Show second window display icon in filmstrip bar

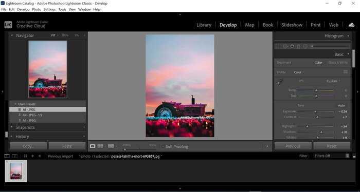[x=15, y=156]
